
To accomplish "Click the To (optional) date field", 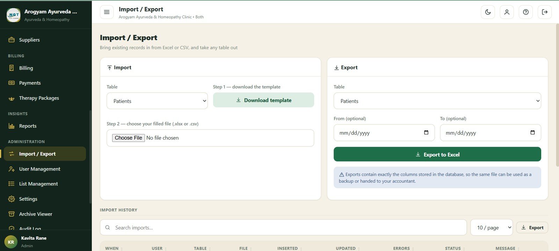I will click(x=491, y=132).
